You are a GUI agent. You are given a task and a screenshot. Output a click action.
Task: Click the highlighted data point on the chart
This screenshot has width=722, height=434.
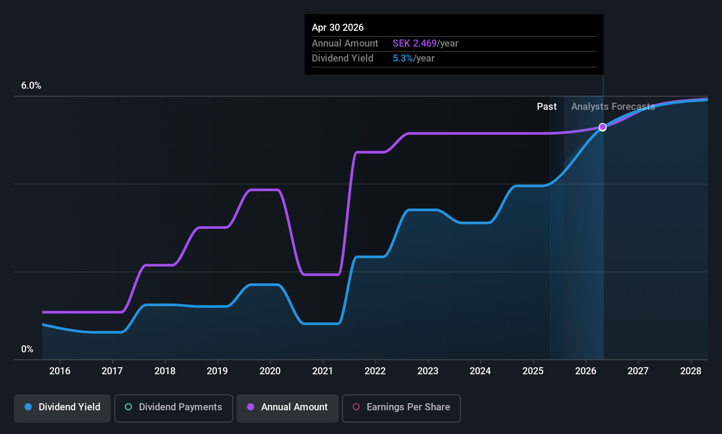(603, 127)
